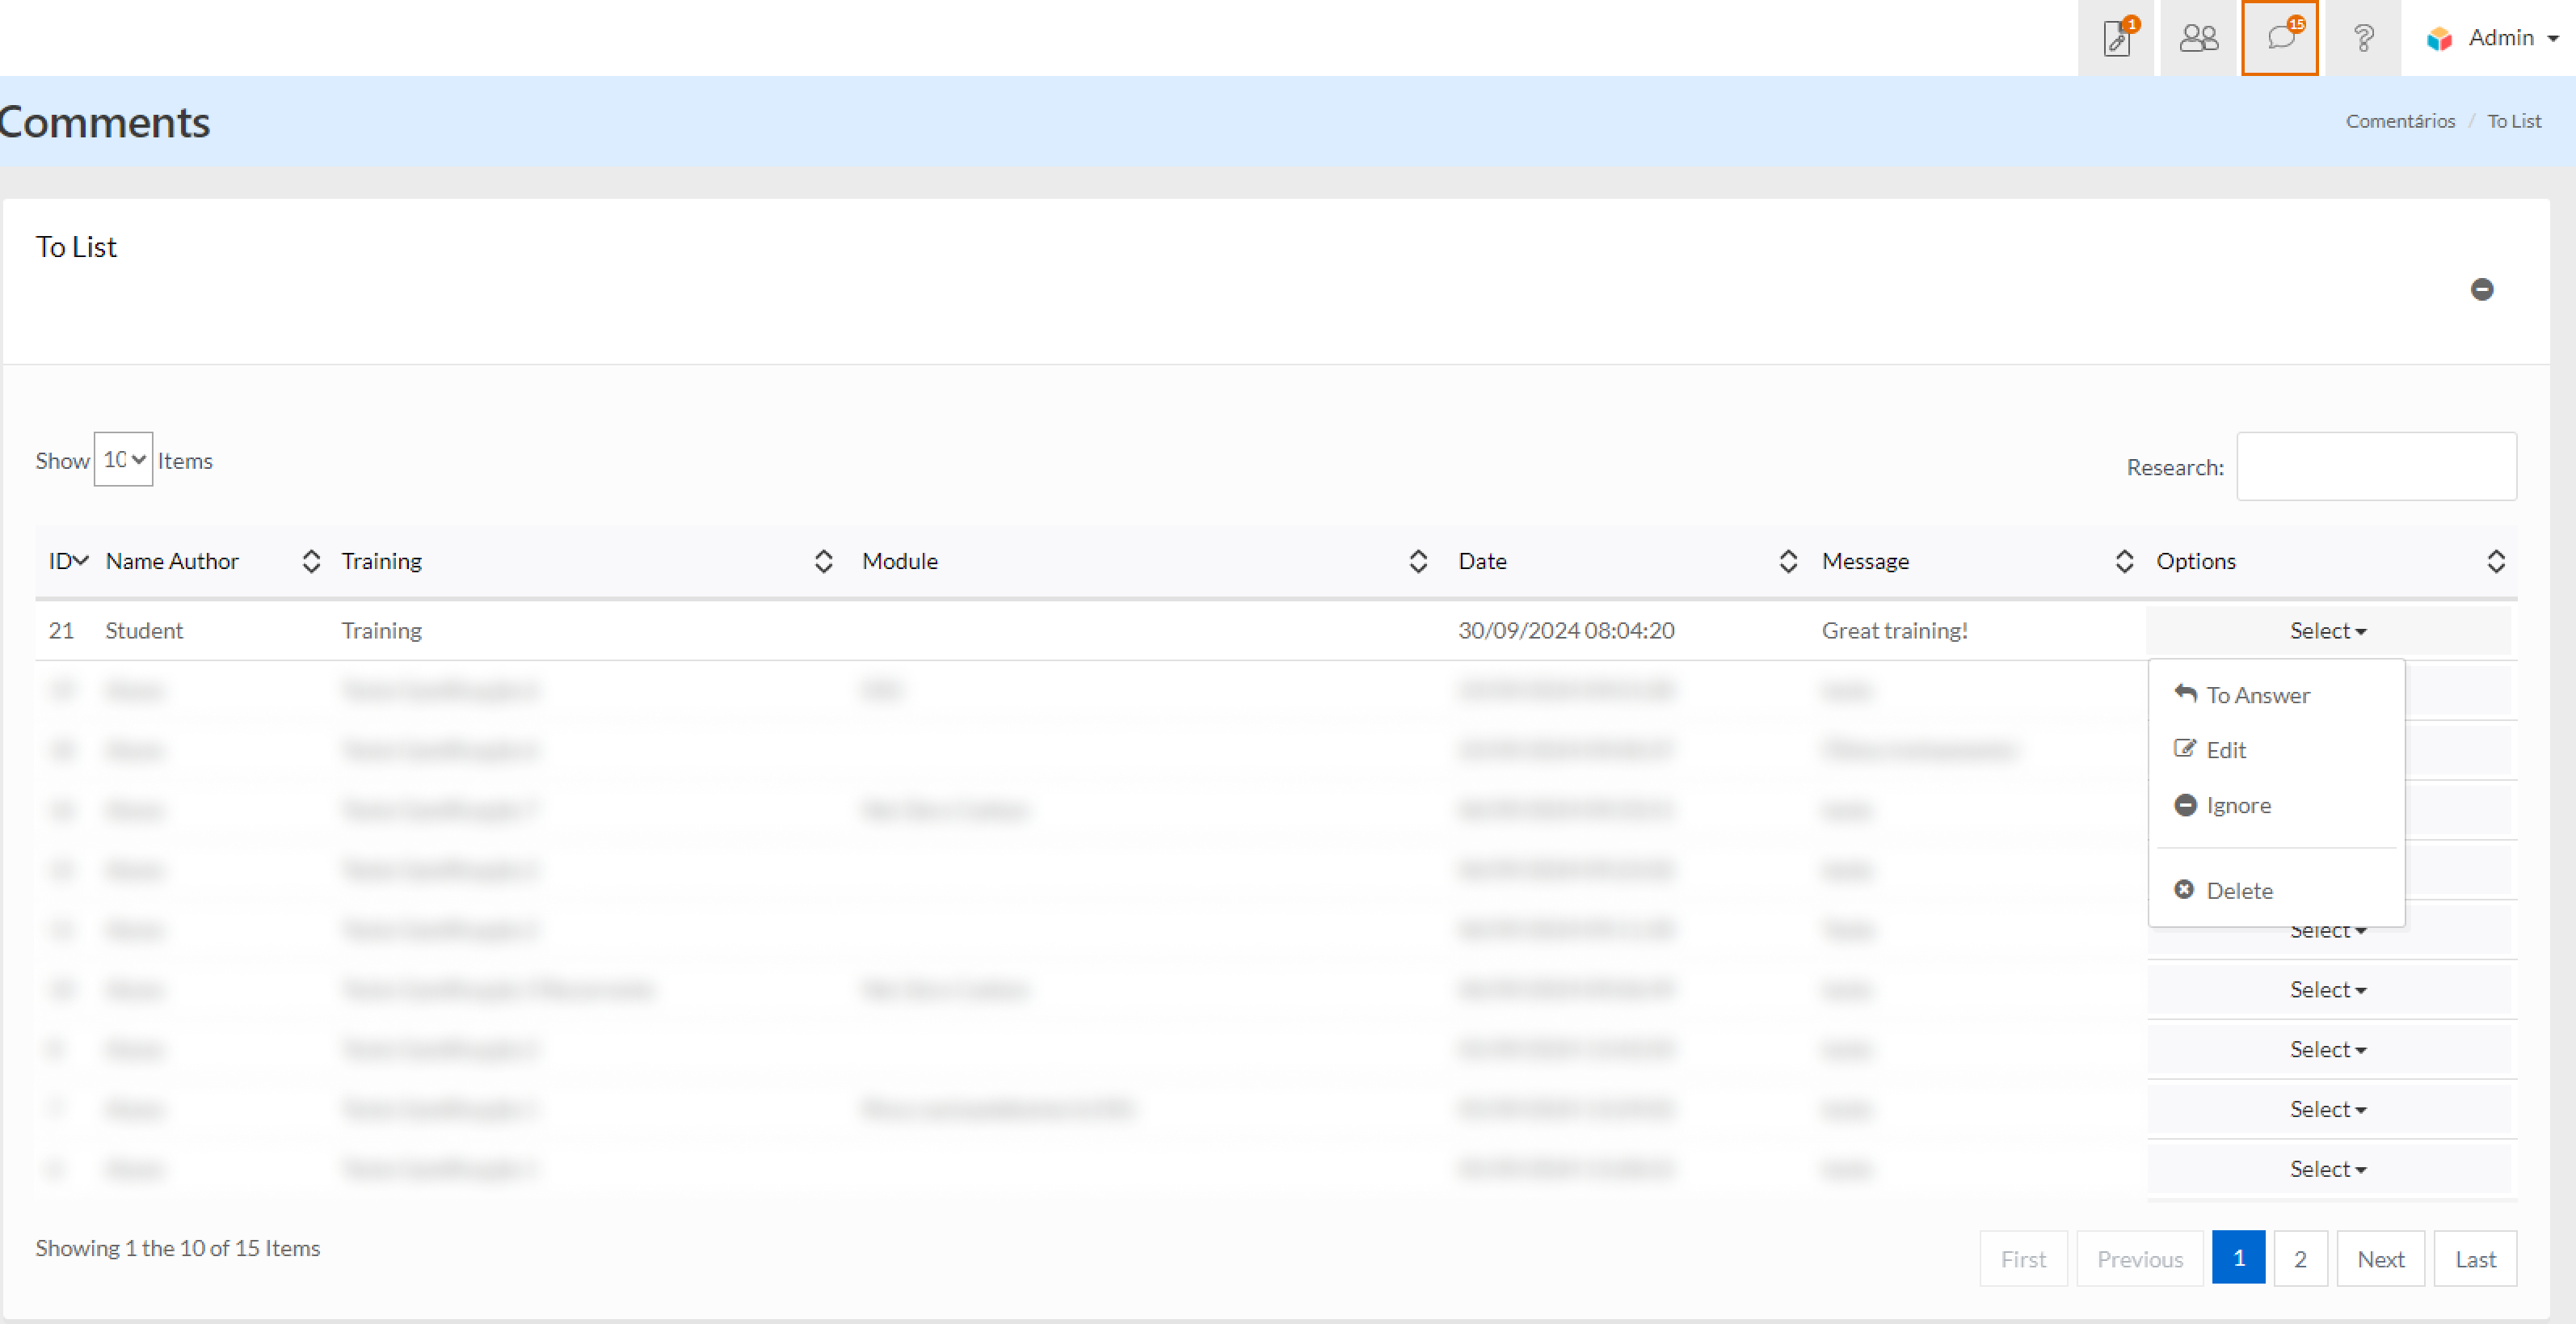Sort table by Date column arrows
The width and height of the screenshot is (2576, 1324).
pyautogui.click(x=1788, y=561)
